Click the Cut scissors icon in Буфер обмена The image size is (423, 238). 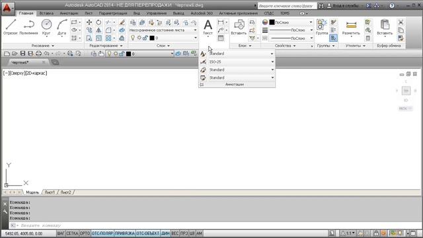[x=401, y=22]
